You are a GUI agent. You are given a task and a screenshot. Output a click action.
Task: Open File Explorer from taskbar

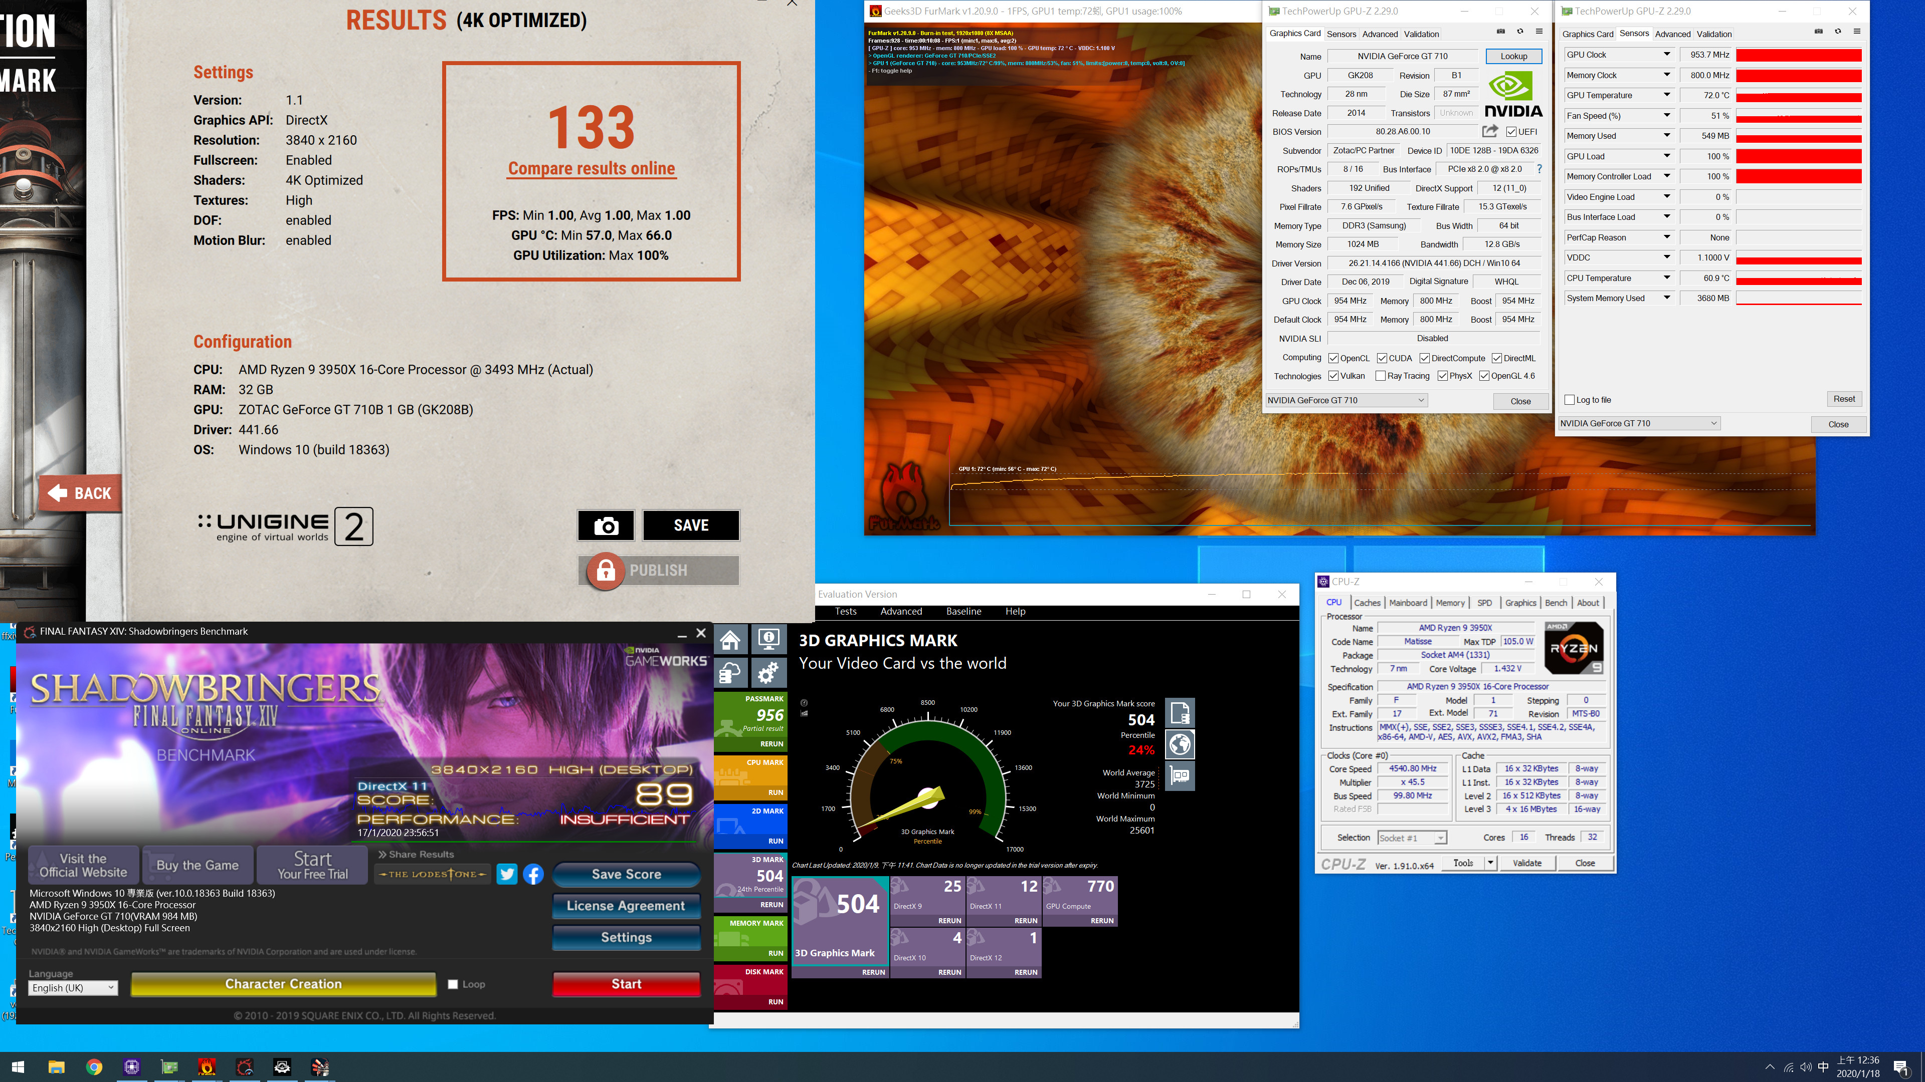[57, 1067]
